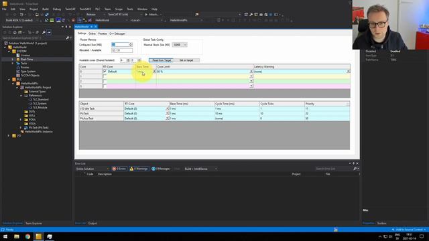
Task: Open Google Chrome from taskbar
Action: coord(27,236)
